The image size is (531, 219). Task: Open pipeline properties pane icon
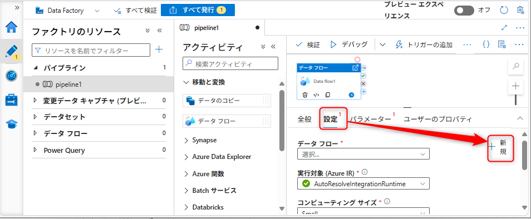click(502, 44)
